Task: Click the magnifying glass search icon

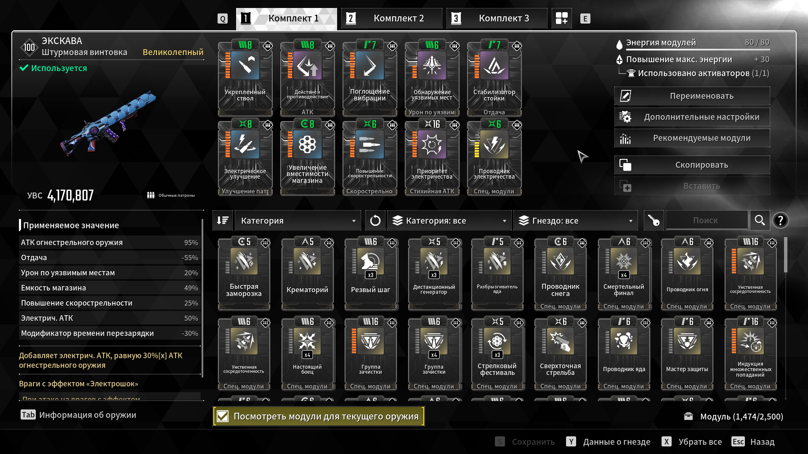Action: click(x=760, y=220)
